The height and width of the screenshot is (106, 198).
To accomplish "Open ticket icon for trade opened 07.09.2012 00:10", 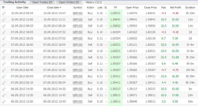I will pos(4,83).
